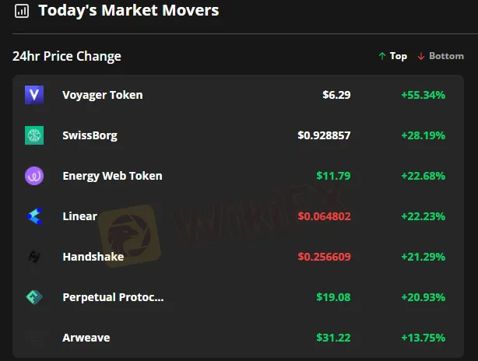This screenshot has width=478, height=361.
Task: Click the SwissBorg logo icon
Action: (x=34, y=135)
